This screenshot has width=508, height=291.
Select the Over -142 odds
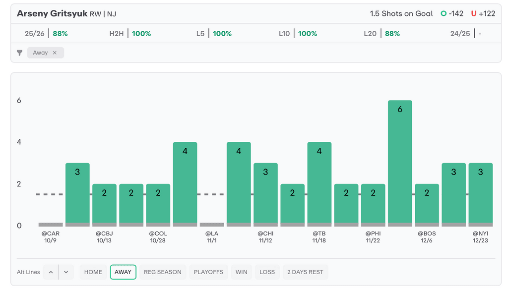click(452, 14)
